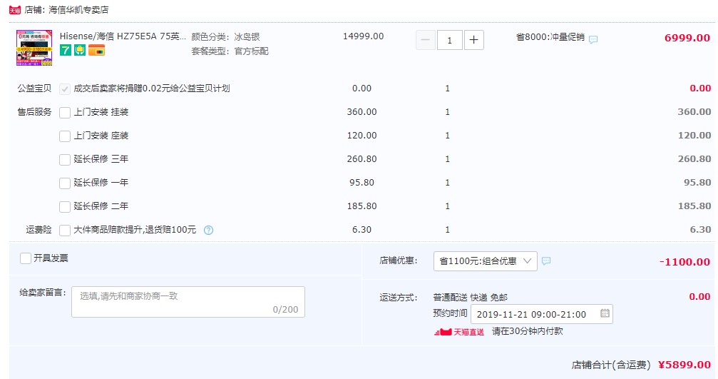
Task: Open the Hisense/海信 HZ75E5A product title link
Action: [x=123, y=36]
